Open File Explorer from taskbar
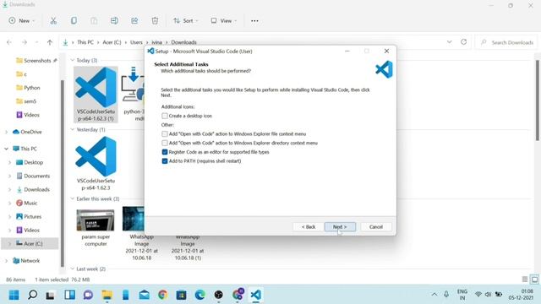 [107, 295]
